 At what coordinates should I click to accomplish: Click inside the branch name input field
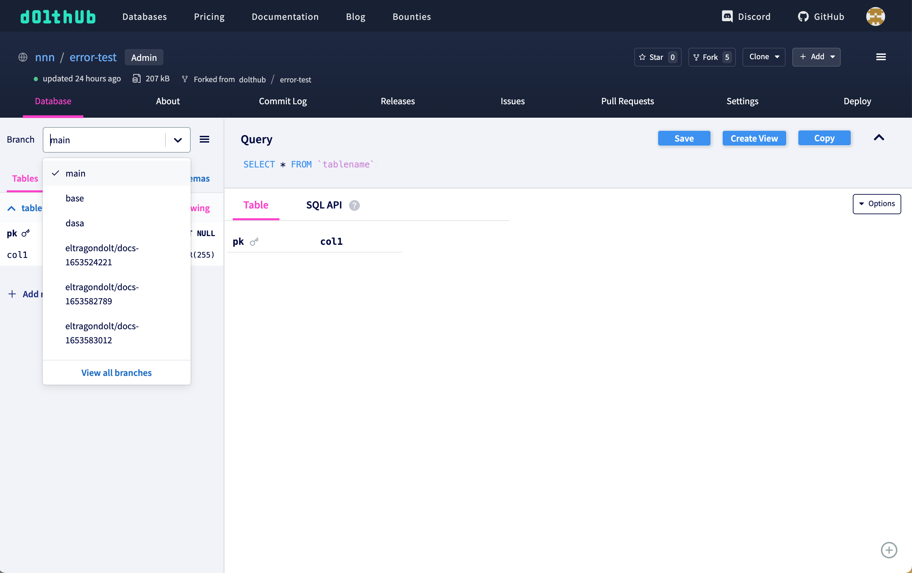point(102,140)
